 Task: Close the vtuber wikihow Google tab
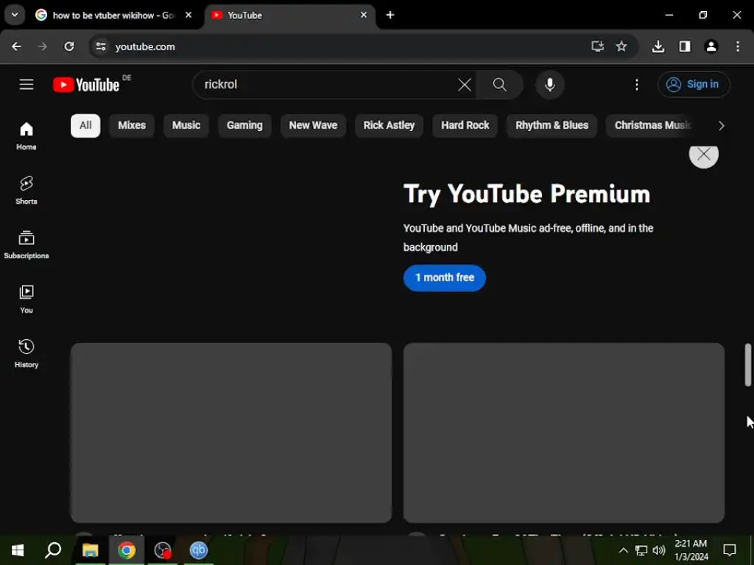[188, 15]
